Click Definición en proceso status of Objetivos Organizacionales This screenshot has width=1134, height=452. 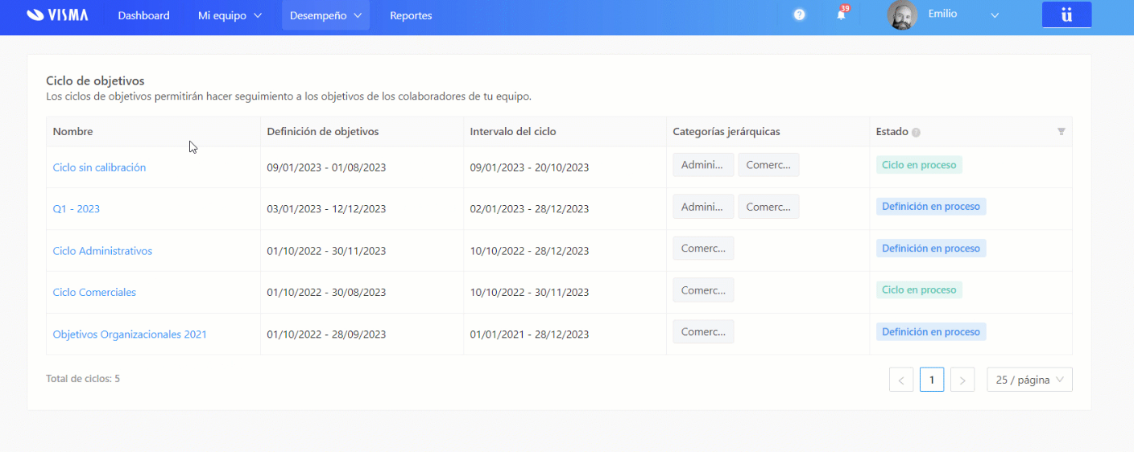pos(931,331)
